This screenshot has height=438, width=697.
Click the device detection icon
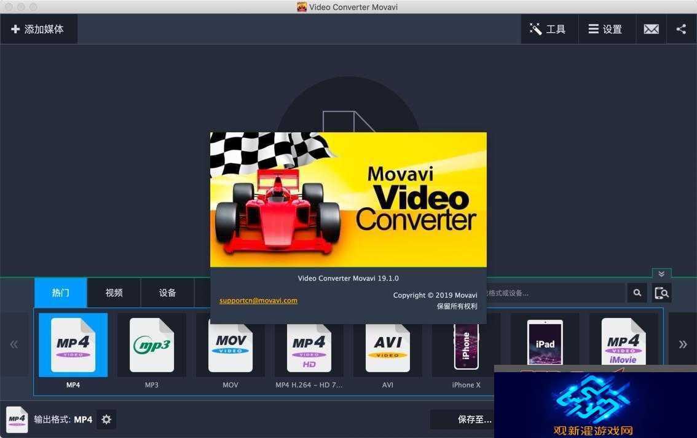point(661,293)
